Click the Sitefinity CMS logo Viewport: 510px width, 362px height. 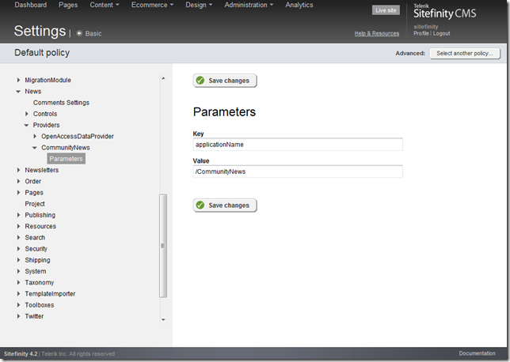pos(444,11)
